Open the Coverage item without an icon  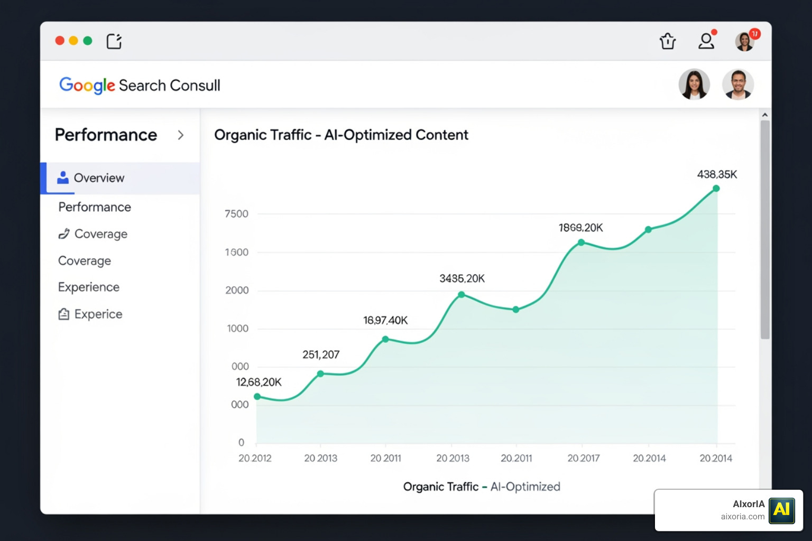point(85,261)
